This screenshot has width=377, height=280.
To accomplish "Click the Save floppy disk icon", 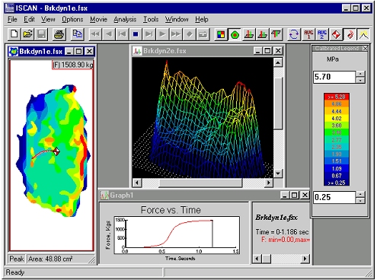I will point(41,34).
